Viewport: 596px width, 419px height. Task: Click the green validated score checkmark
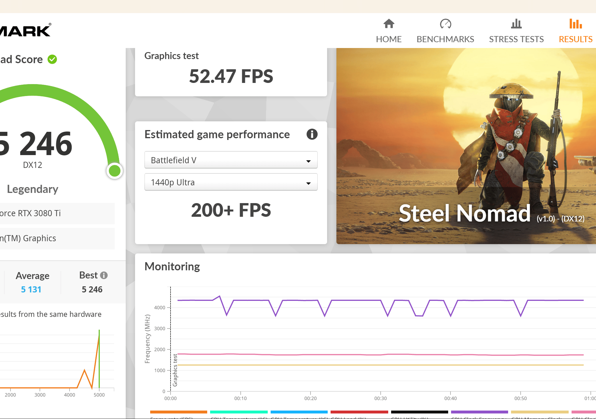pos(52,59)
